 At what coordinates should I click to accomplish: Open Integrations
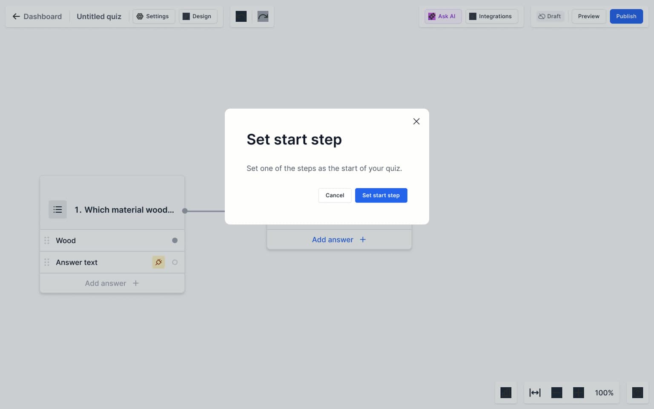491,16
